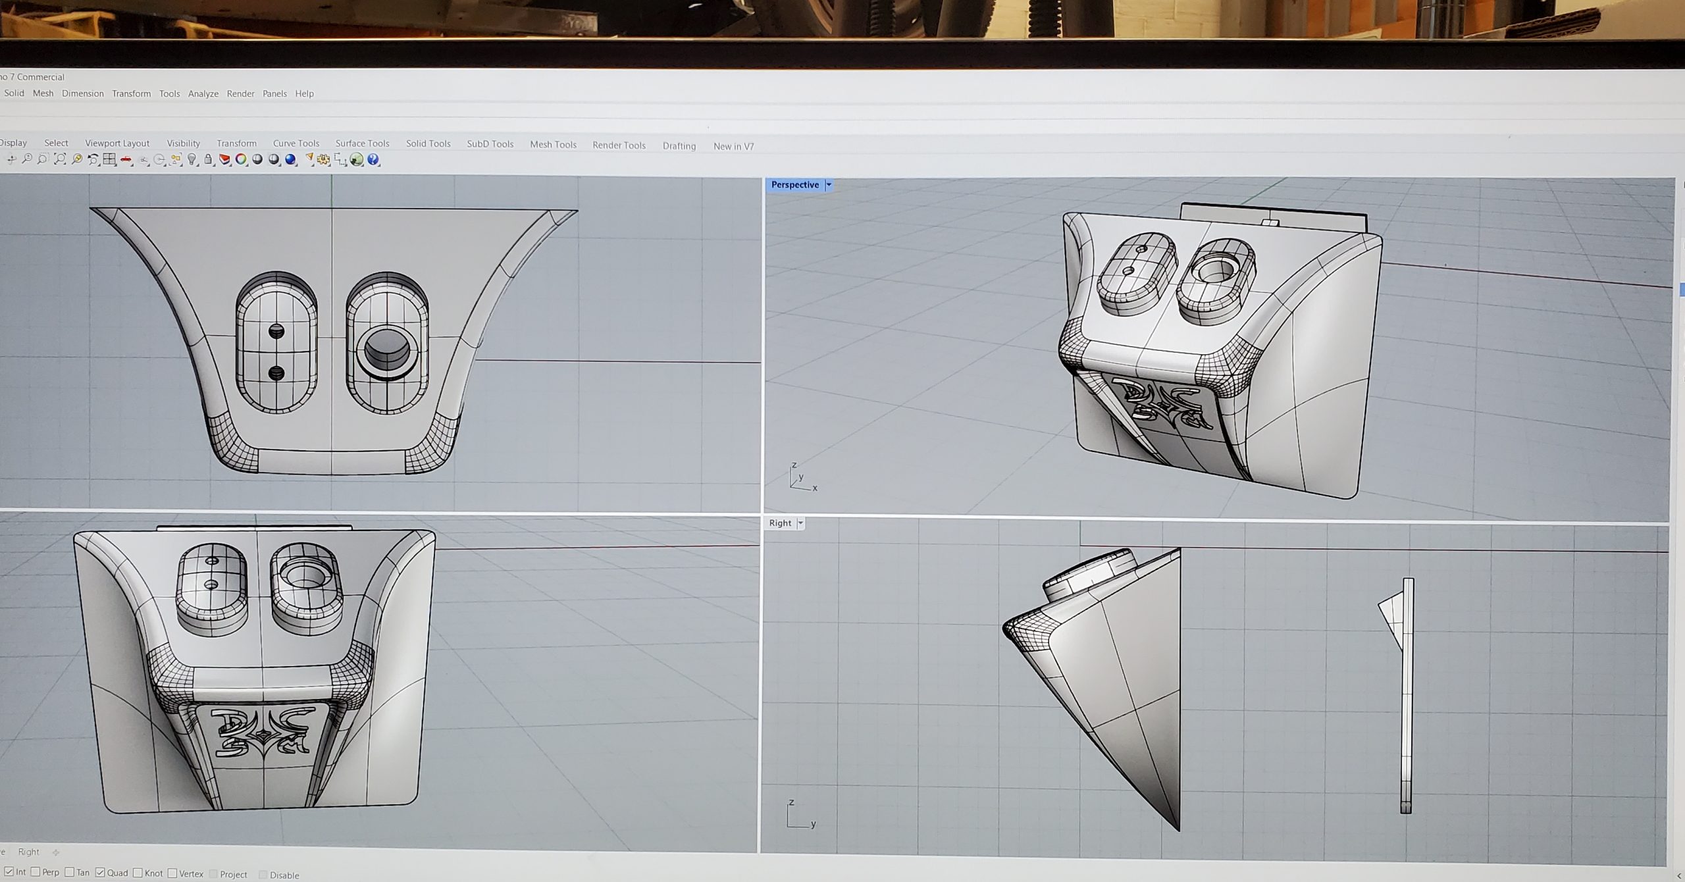The width and height of the screenshot is (1685, 882).
Task: Uncheck the Quad object snap
Action: (x=100, y=872)
